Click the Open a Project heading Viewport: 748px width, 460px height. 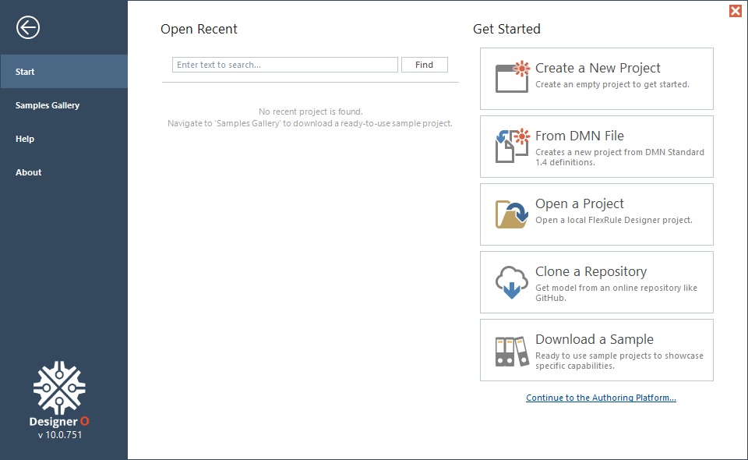[580, 203]
